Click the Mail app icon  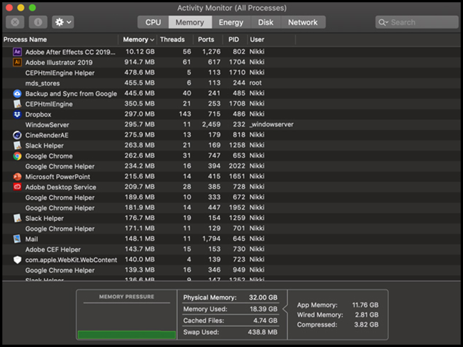17,239
